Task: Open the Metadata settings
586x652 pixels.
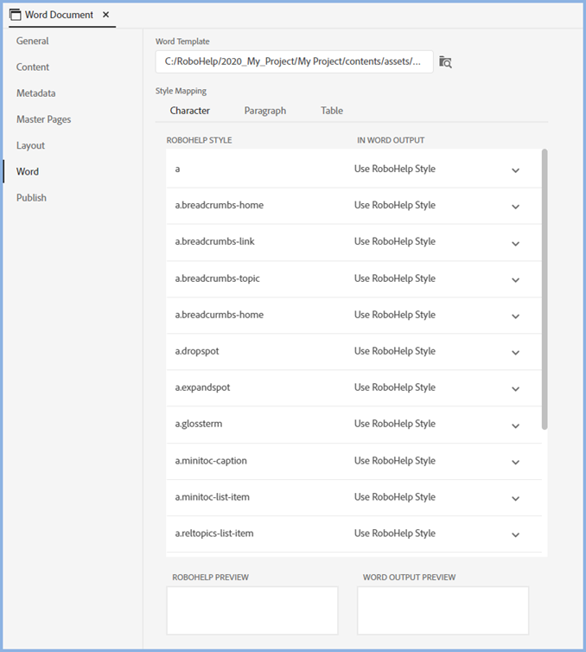Action: coord(36,93)
